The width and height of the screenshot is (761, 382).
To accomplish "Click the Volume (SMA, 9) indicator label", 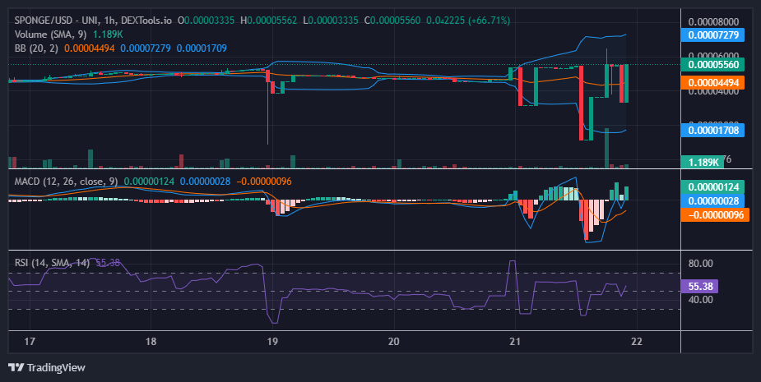I will [50, 35].
